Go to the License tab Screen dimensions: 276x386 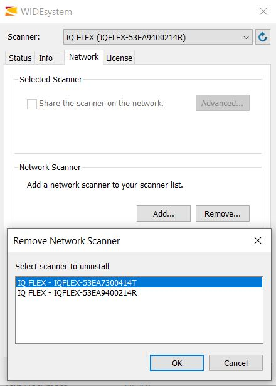(x=119, y=58)
